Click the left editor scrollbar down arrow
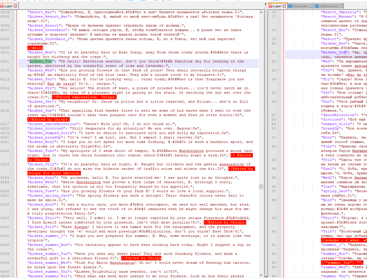 point(261,275)
